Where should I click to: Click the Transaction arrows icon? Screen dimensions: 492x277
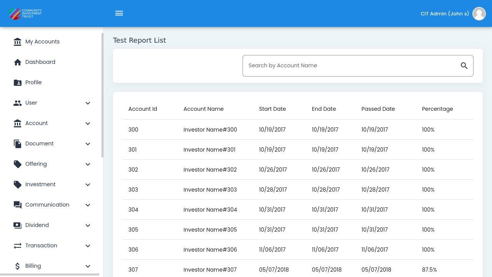(18, 245)
